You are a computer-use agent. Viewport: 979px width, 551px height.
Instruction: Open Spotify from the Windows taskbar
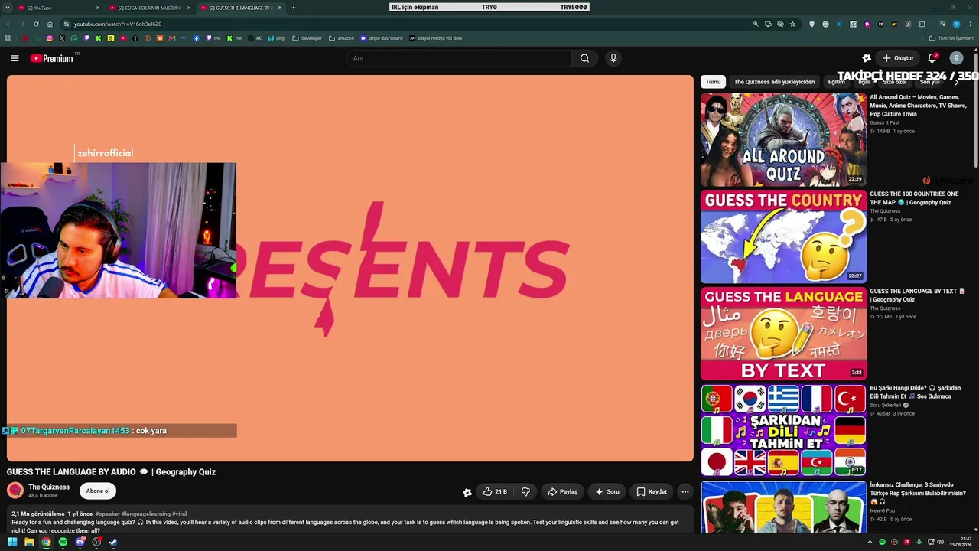(63, 542)
